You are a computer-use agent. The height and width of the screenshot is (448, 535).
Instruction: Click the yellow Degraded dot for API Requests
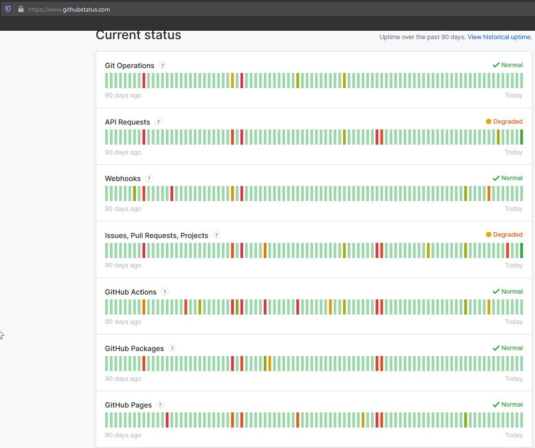(x=489, y=121)
